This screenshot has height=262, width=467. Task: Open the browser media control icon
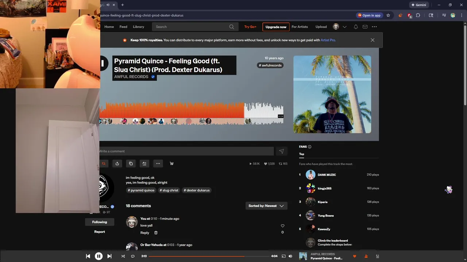(x=444, y=15)
